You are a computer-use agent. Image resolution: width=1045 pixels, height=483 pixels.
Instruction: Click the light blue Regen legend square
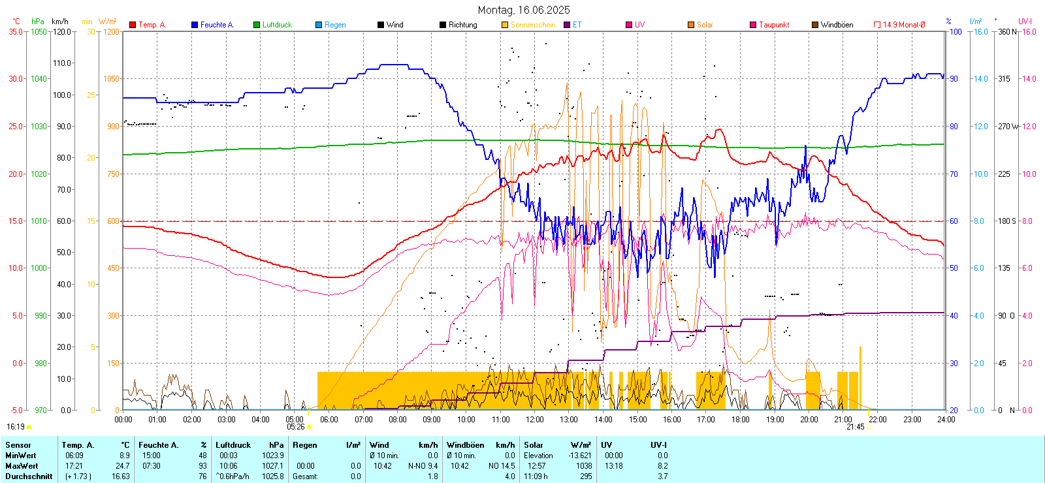pyautogui.click(x=319, y=25)
